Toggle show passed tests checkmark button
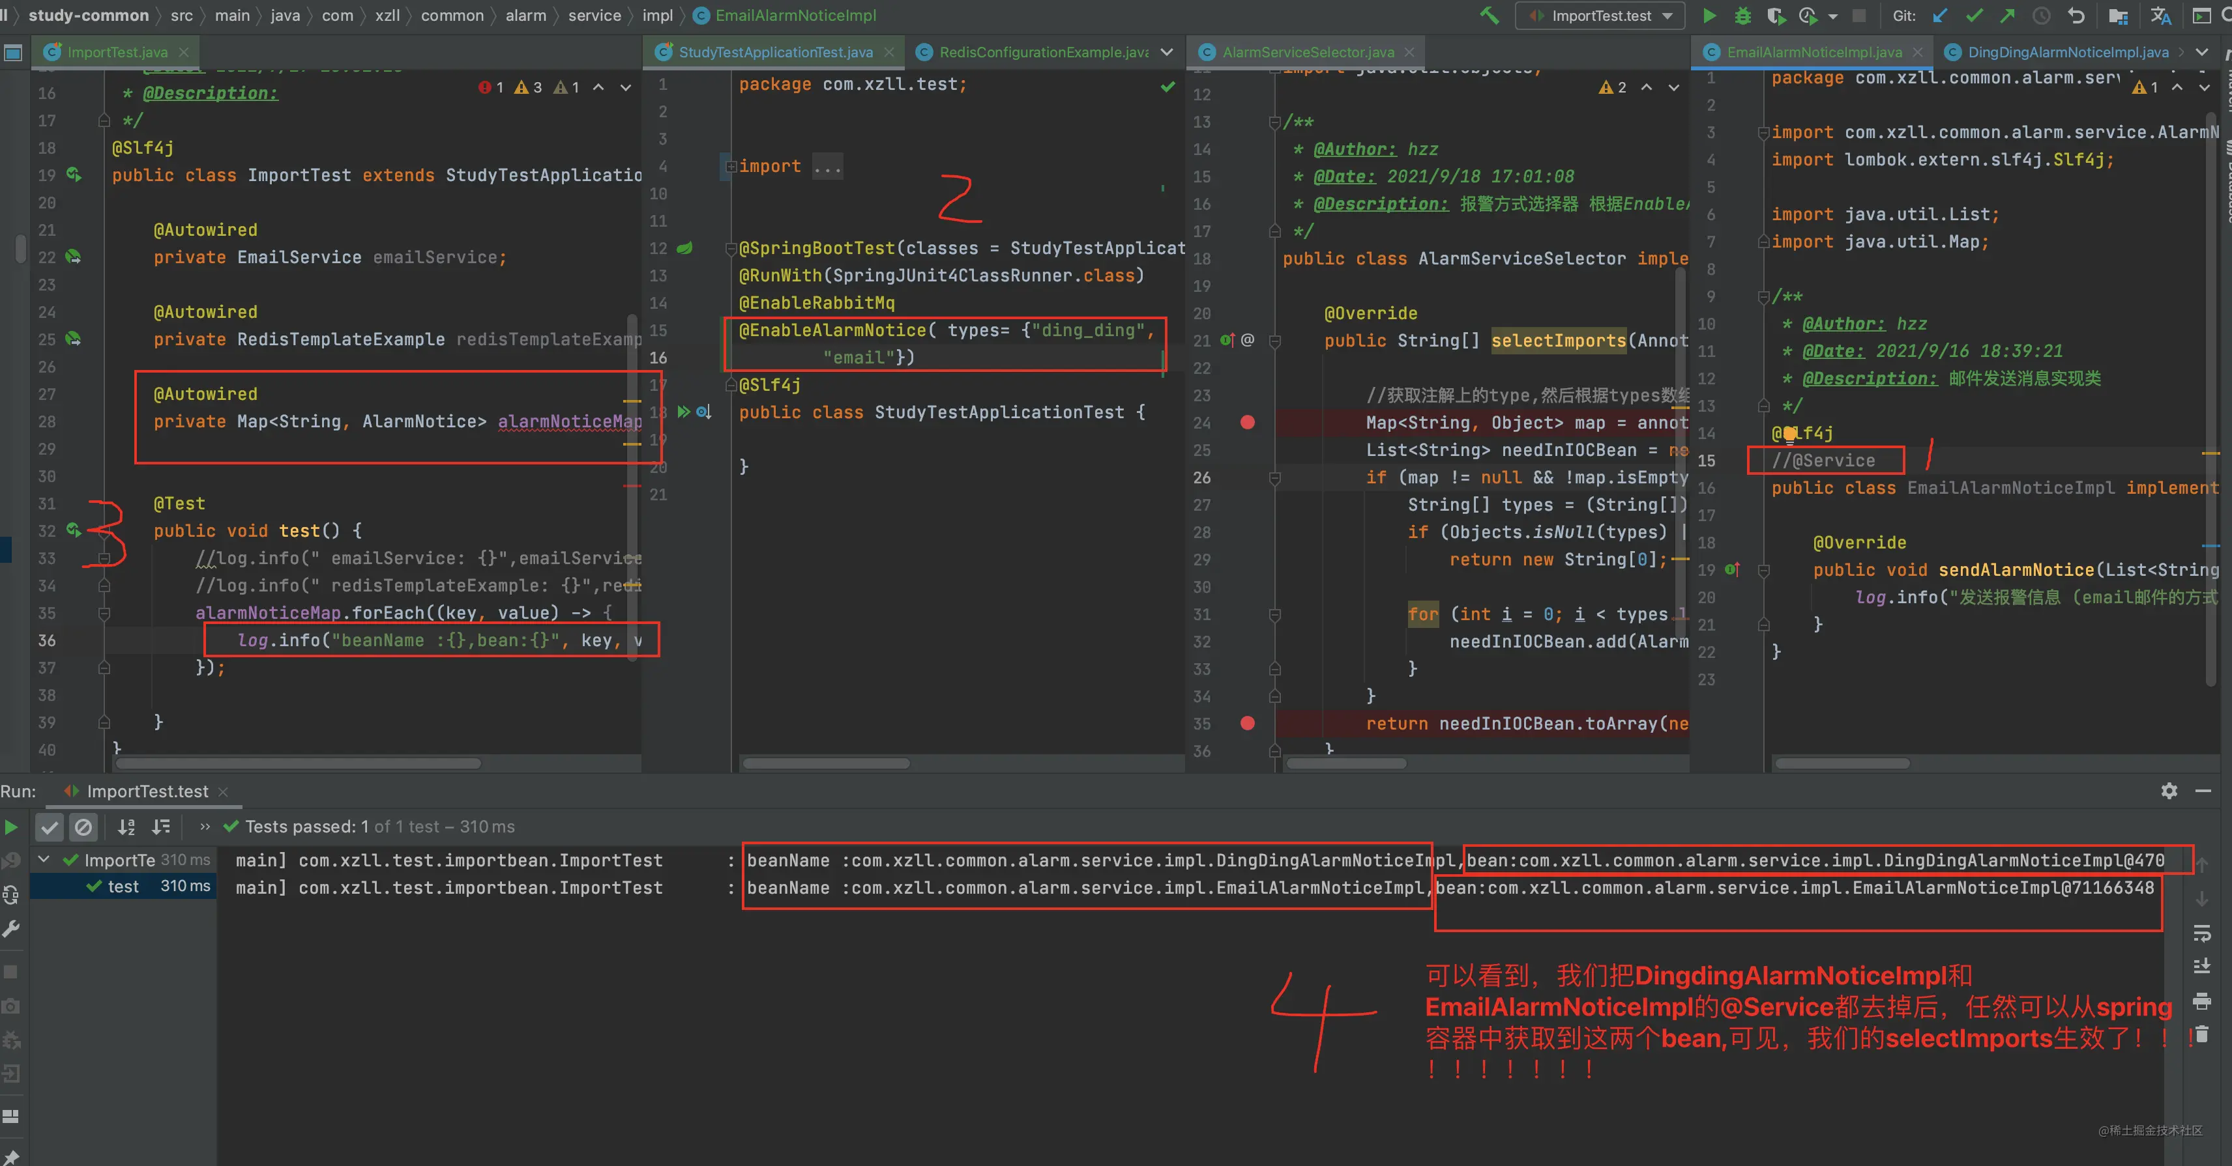 click(x=50, y=827)
